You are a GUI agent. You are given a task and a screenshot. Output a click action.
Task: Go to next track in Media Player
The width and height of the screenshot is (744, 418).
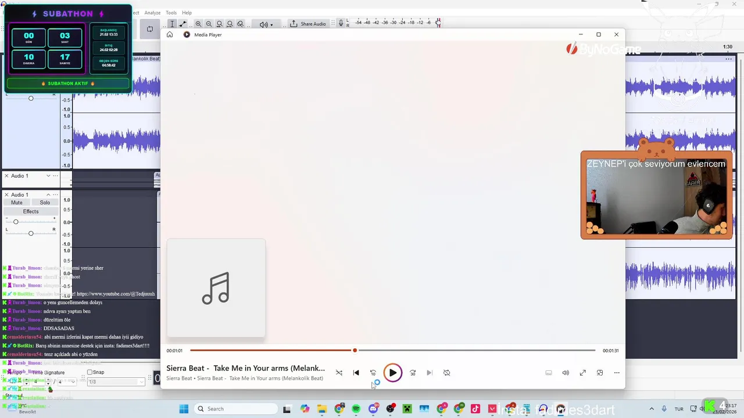pyautogui.click(x=430, y=373)
